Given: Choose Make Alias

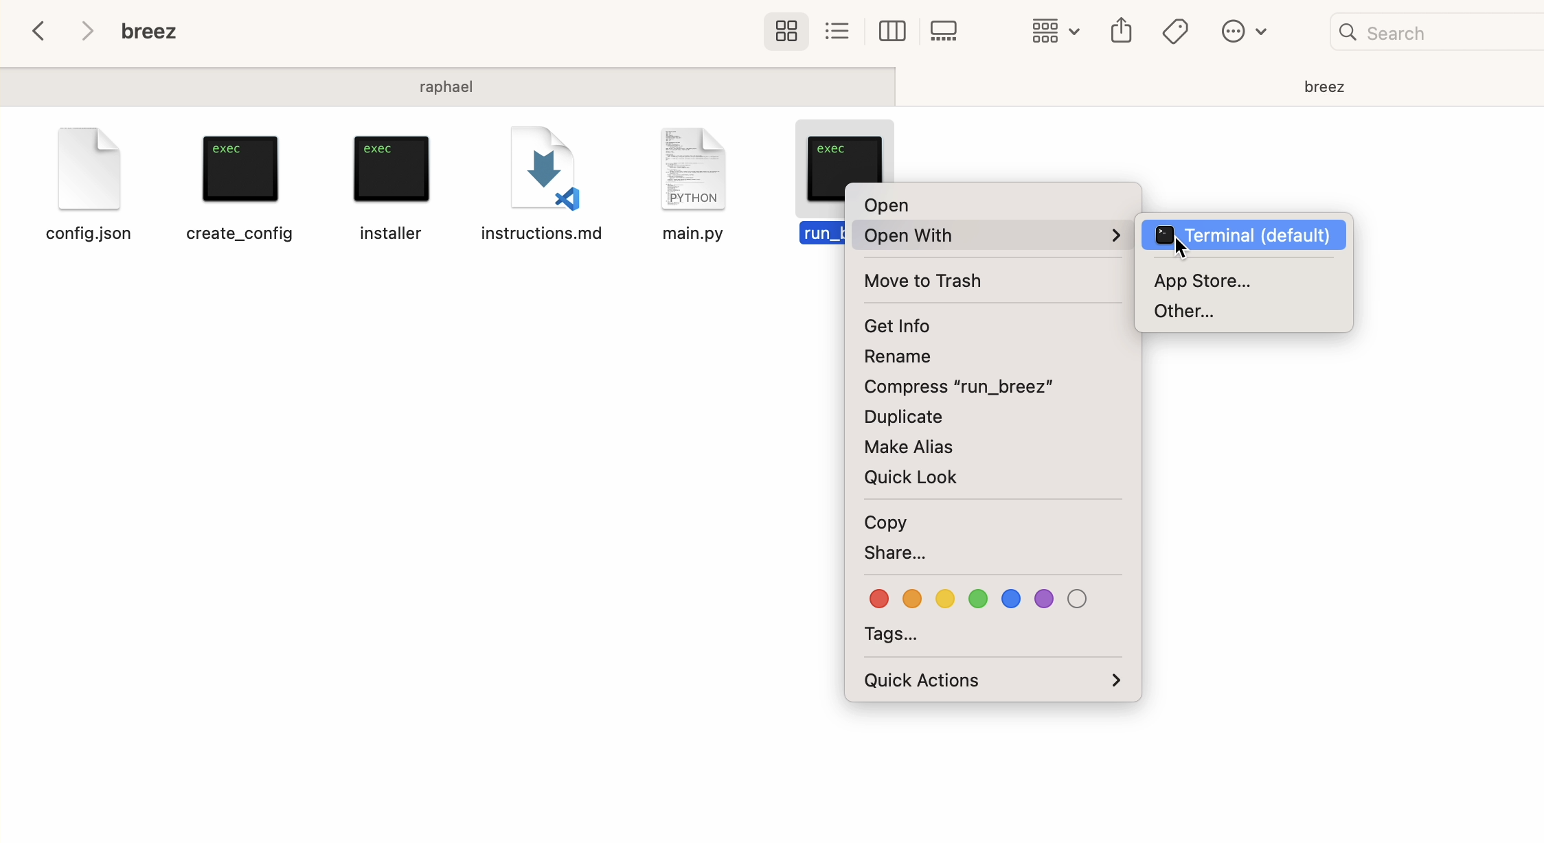Looking at the screenshot, I should 993,447.
